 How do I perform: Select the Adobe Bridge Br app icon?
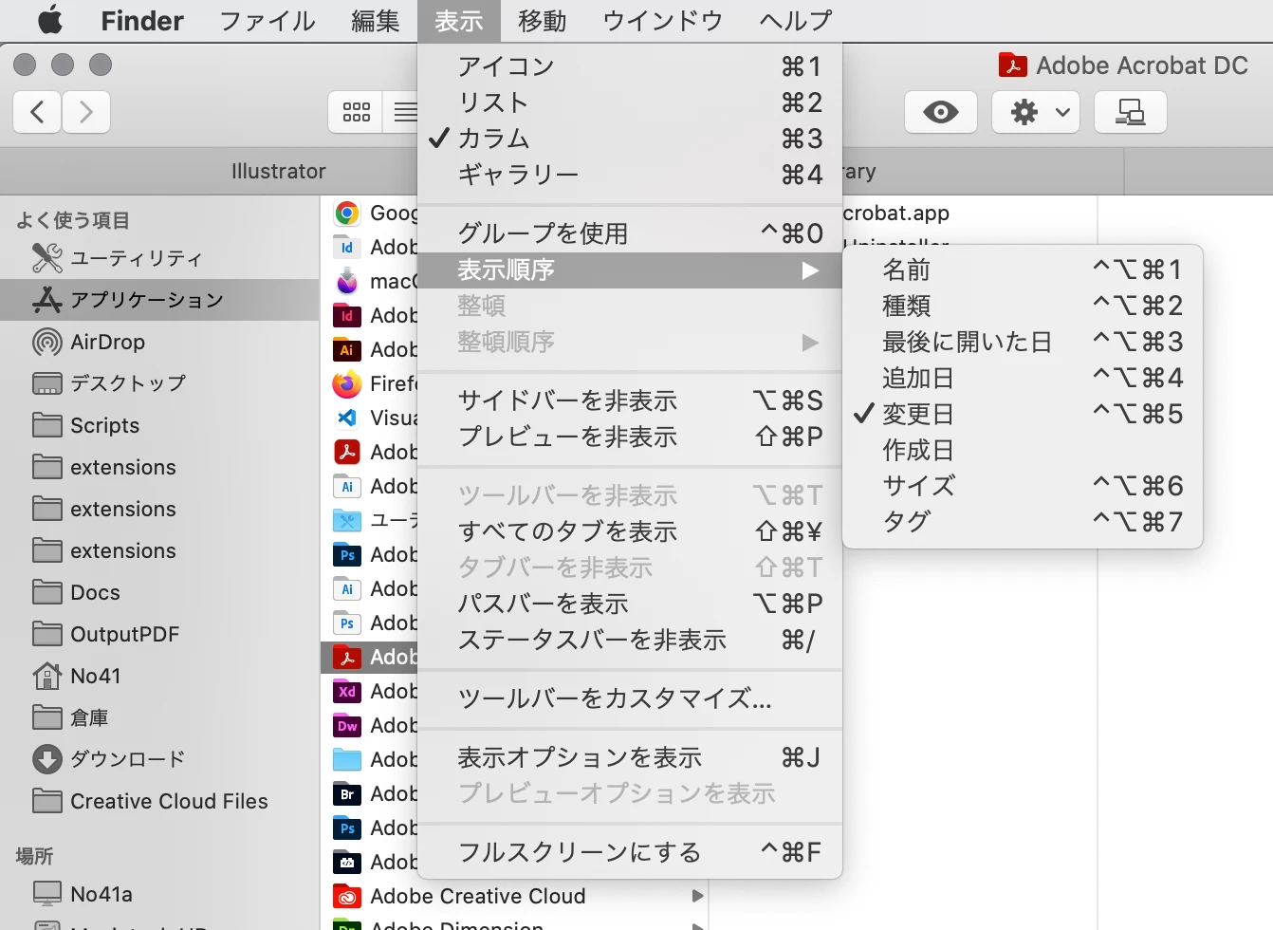pyautogui.click(x=347, y=793)
